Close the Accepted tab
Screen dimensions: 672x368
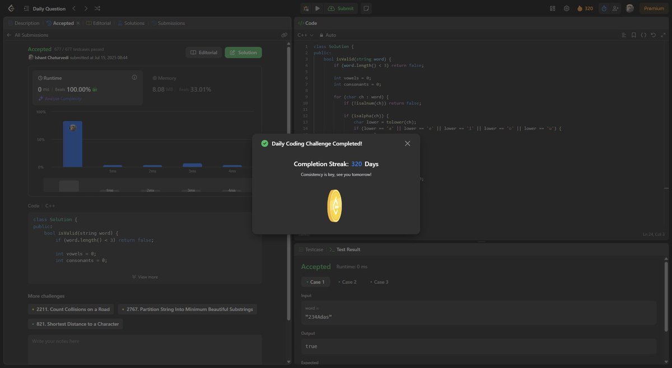point(78,23)
